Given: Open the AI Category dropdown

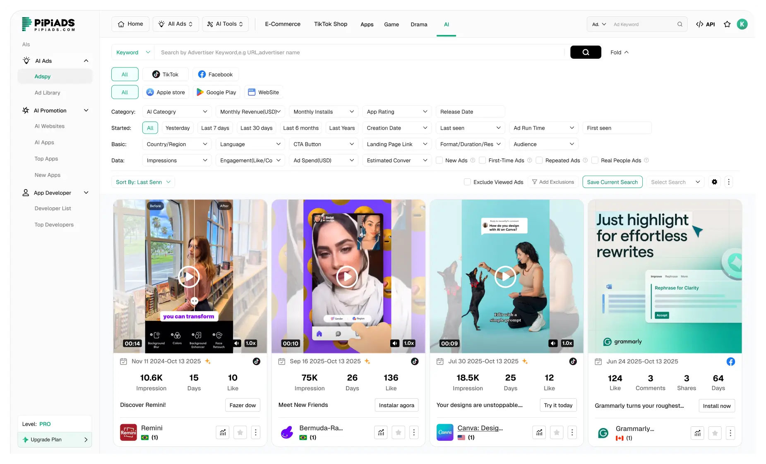Looking at the screenshot, I should [x=177, y=111].
